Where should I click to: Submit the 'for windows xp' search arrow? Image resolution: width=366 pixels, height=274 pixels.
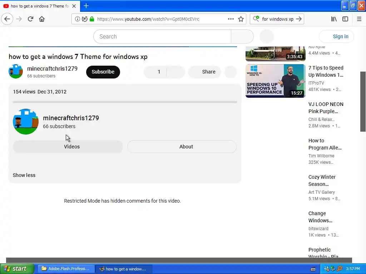pos(299,19)
